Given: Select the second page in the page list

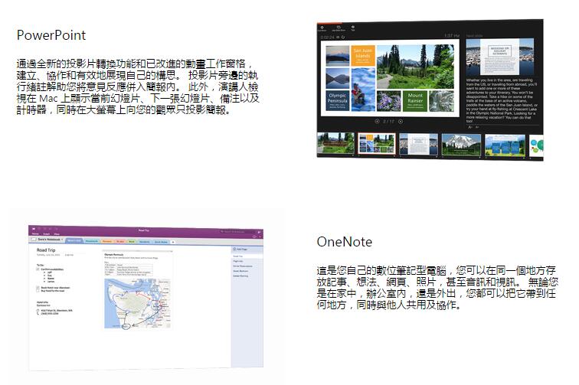Looking at the screenshot, I should (x=238, y=261).
